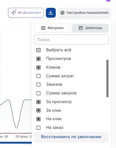
Task: Focus the Поиск search field
Action: point(71,40)
